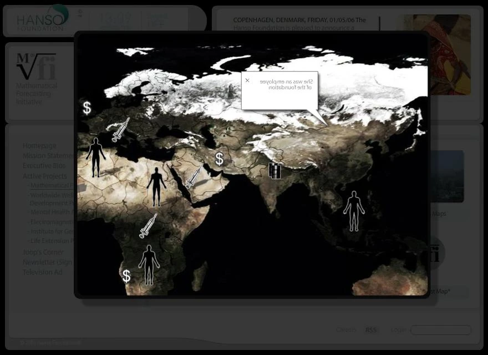
Task: Open the Mission Statement sidebar link
Action: click(x=48, y=156)
